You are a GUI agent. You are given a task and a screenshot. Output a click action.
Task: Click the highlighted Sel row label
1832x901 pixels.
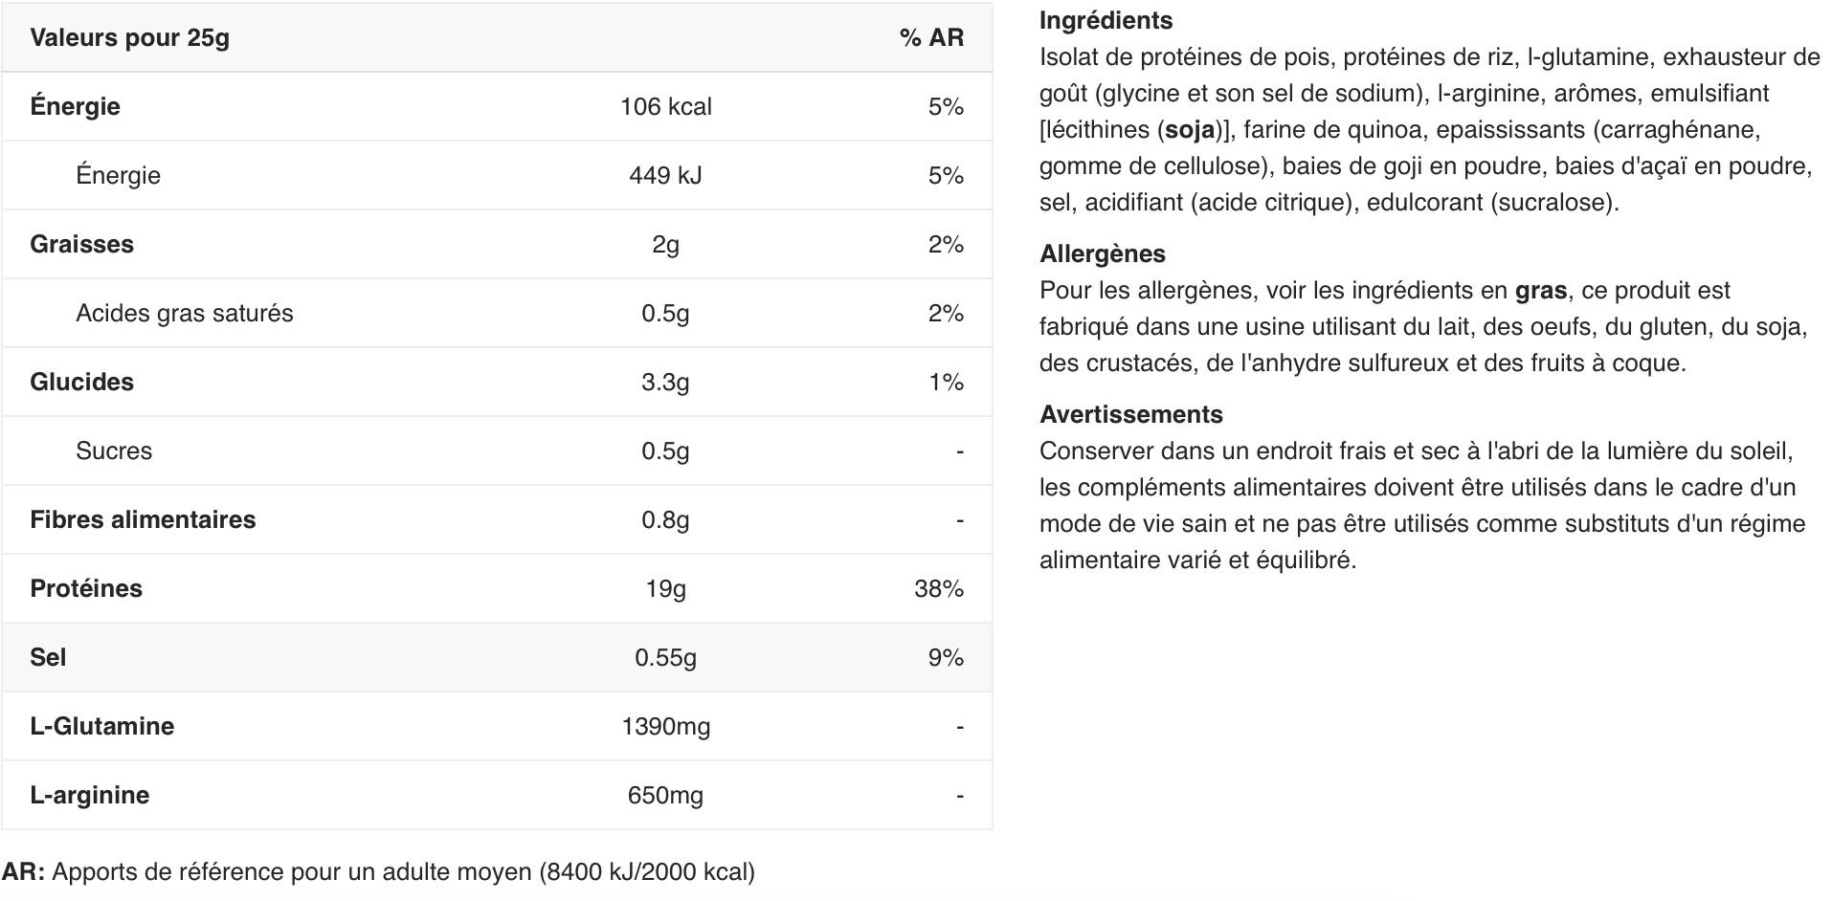[x=48, y=657]
